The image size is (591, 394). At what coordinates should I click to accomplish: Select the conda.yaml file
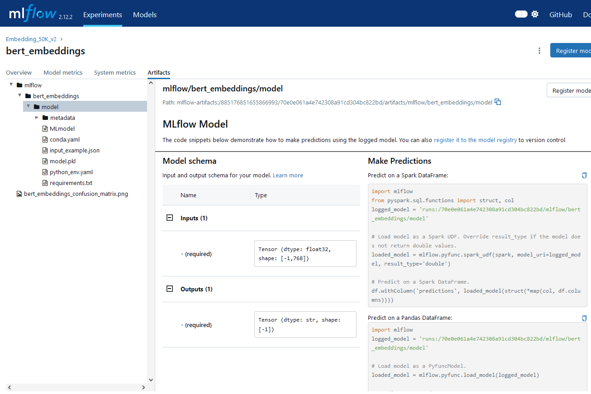(x=64, y=140)
